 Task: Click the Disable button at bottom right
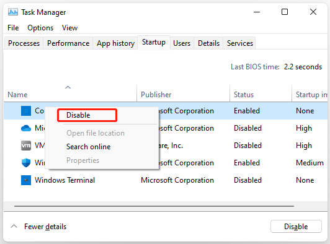pos(296,226)
